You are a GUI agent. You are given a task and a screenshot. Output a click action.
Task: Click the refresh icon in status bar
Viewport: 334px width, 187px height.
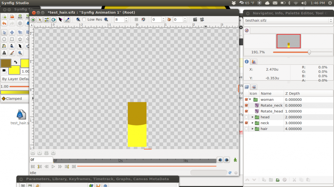(x=230, y=173)
